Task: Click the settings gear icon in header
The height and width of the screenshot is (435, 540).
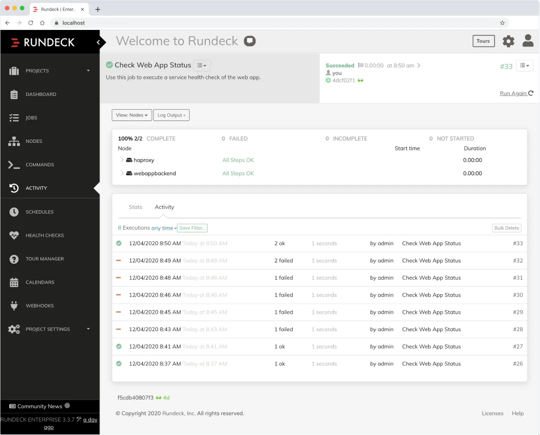Action: [508, 41]
